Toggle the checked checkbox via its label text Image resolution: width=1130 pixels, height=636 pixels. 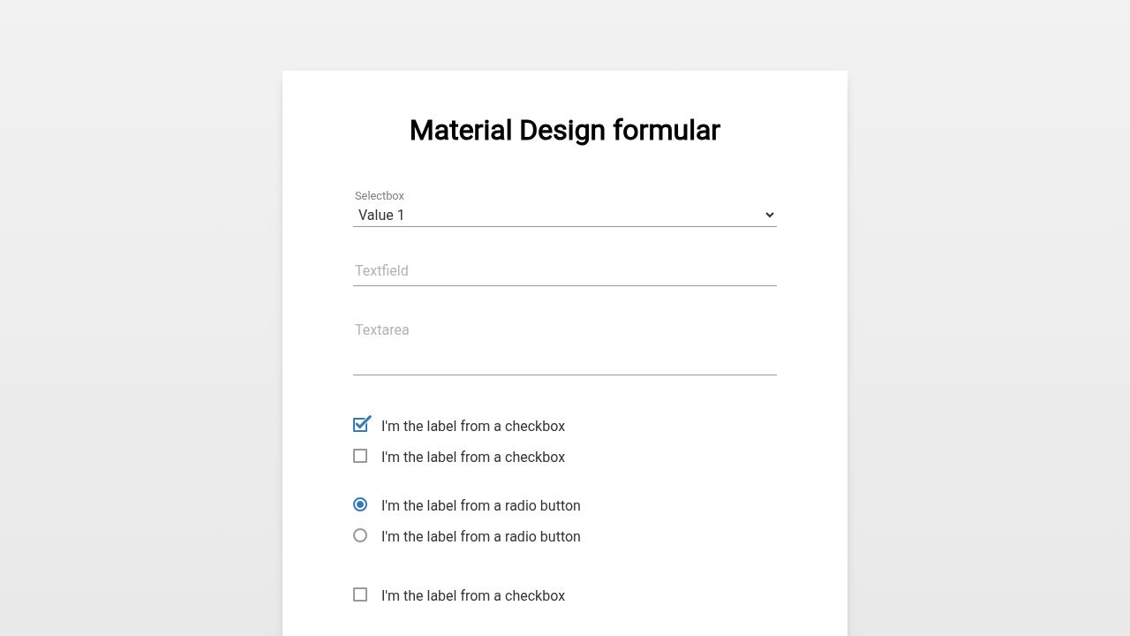(x=473, y=426)
